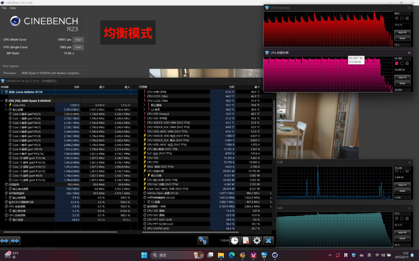This screenshot has height=261, width=419.
Task: Open the File menu in Cinebench
Action: point(4,8)
